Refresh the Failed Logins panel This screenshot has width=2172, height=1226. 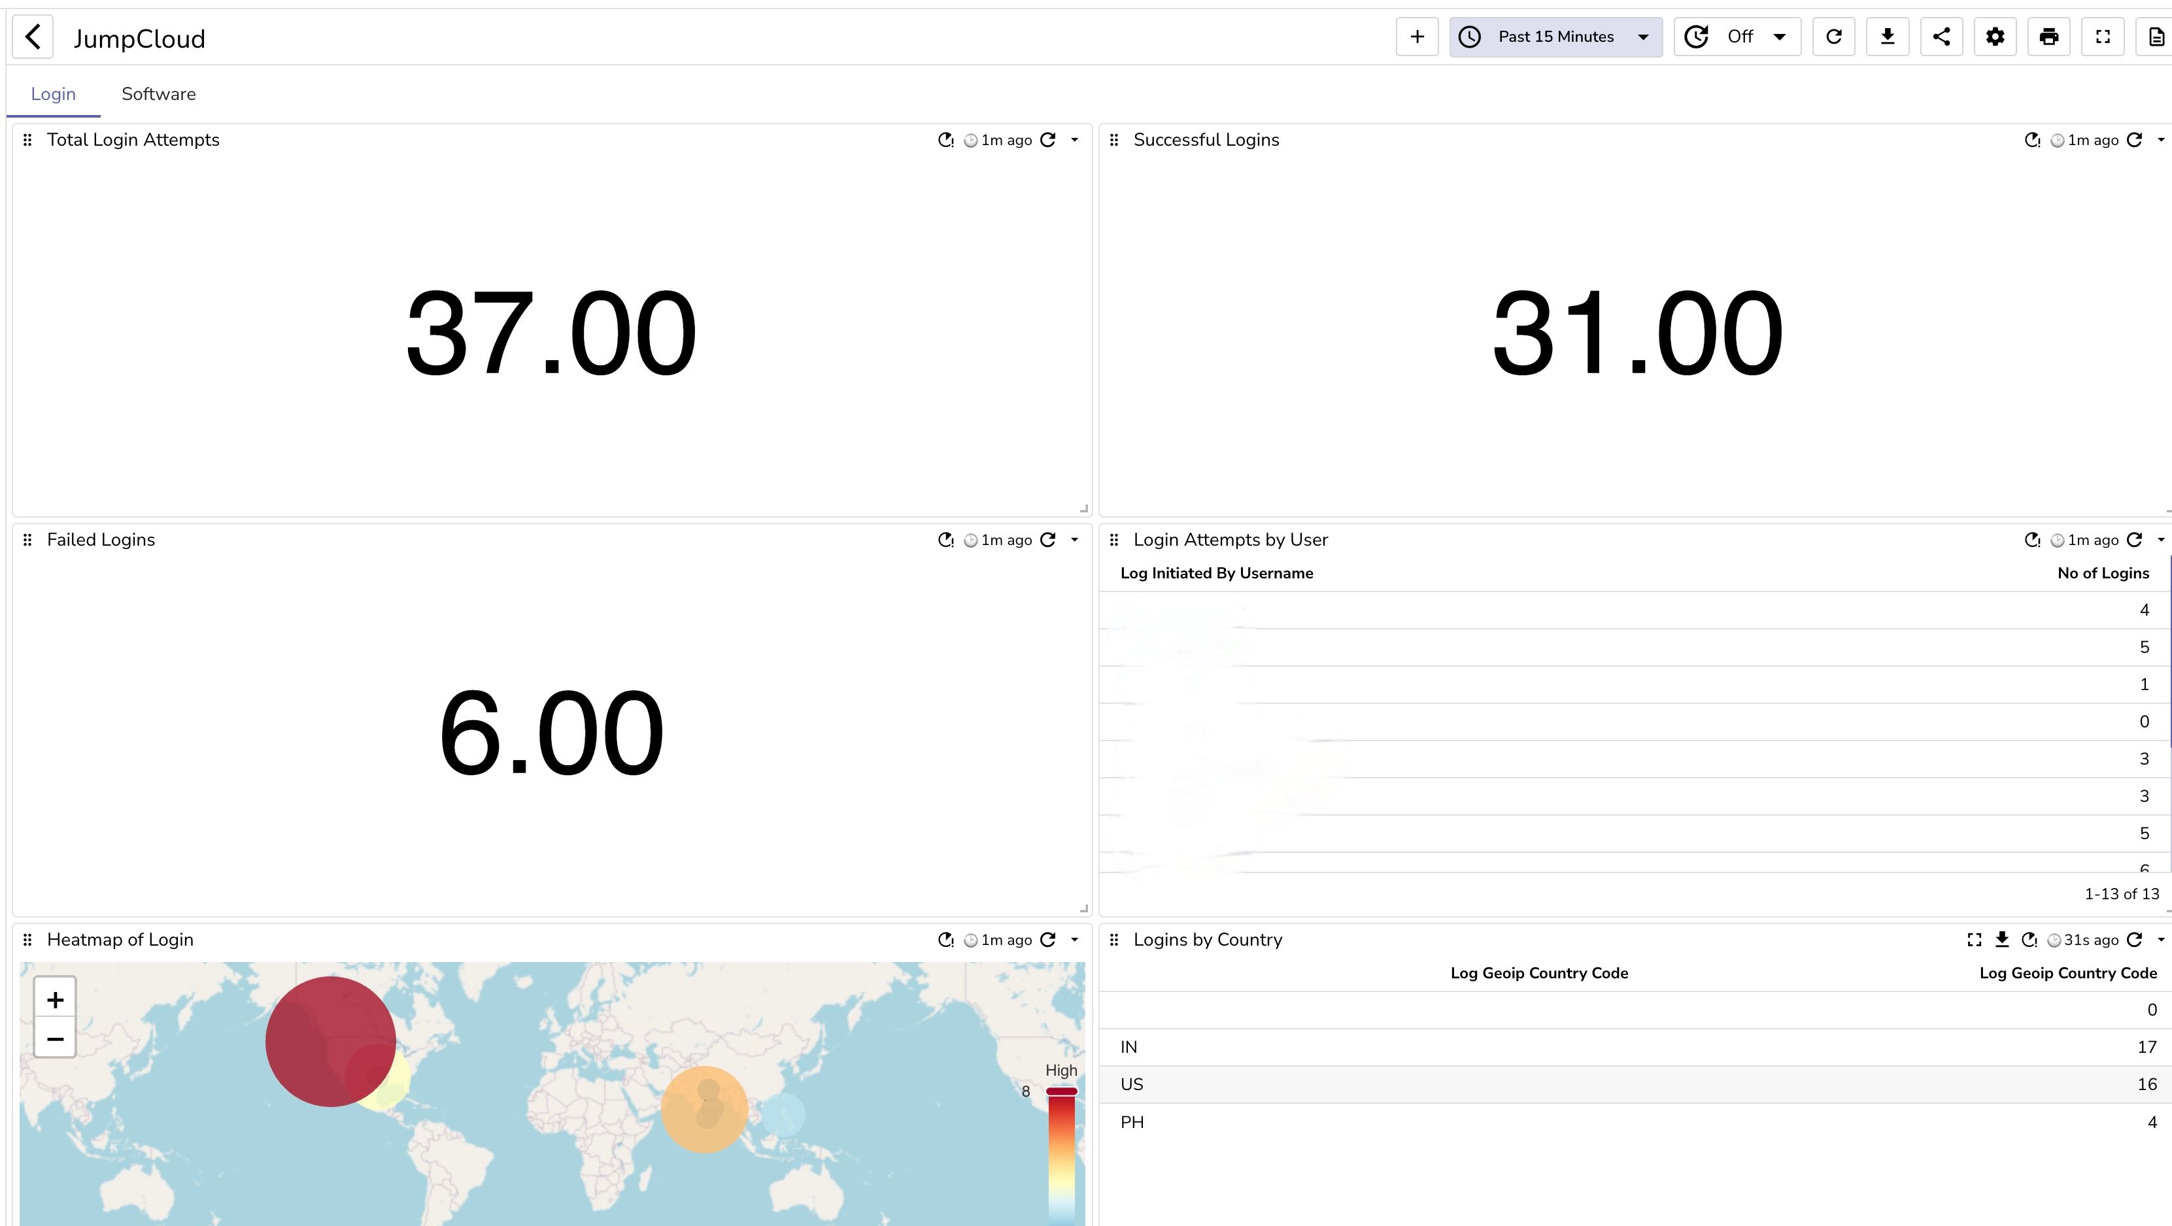click(1048, 540)
